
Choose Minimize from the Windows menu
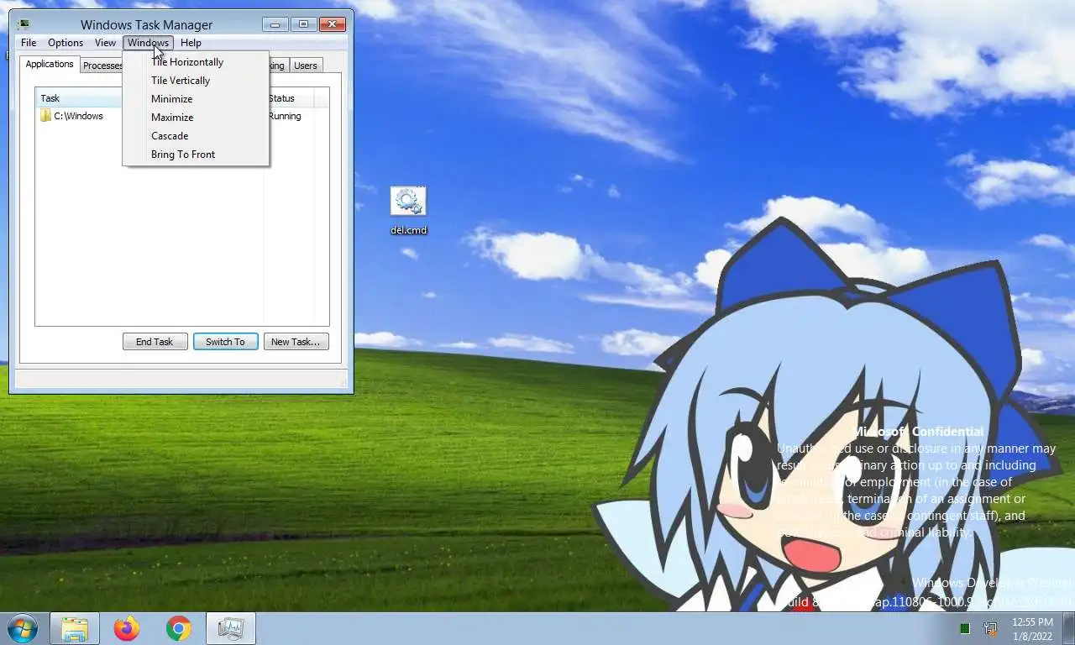click(x=196, y=99)
